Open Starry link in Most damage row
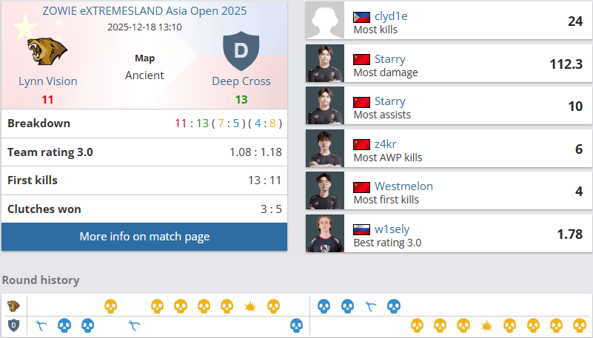593x338 pixels. (390, 59)
